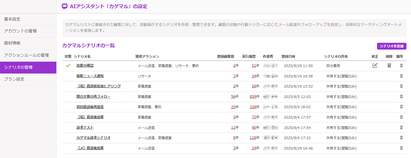Select アクションルールの管理 sidebar item
The image size is (411, 158).
pyautogui.click(x=26, y=55)
